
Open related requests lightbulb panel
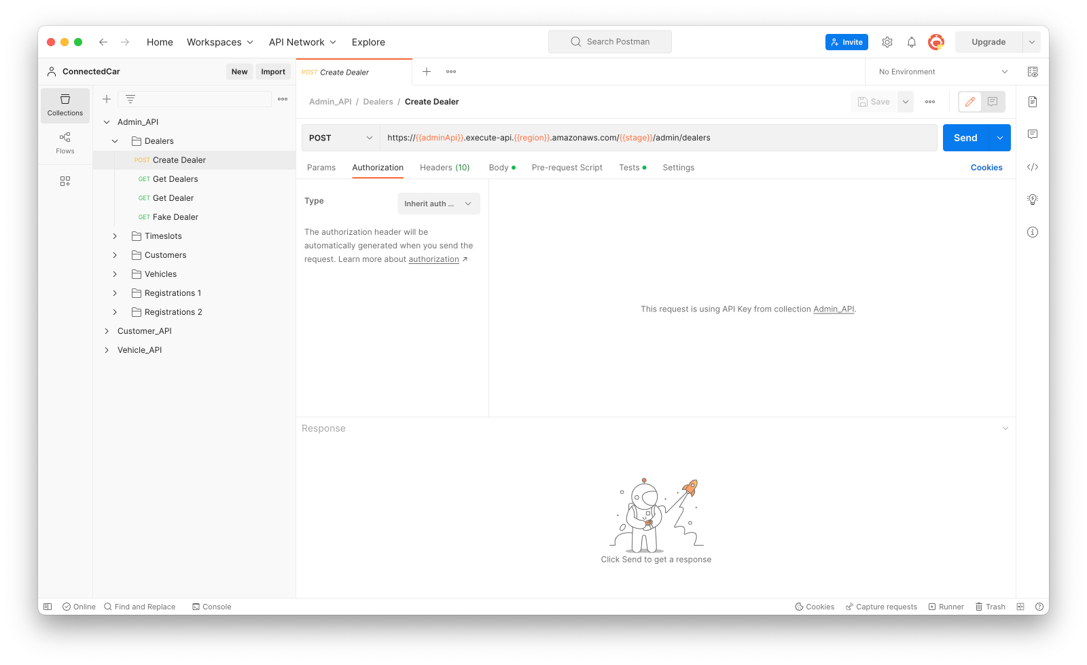[1033, 199]
